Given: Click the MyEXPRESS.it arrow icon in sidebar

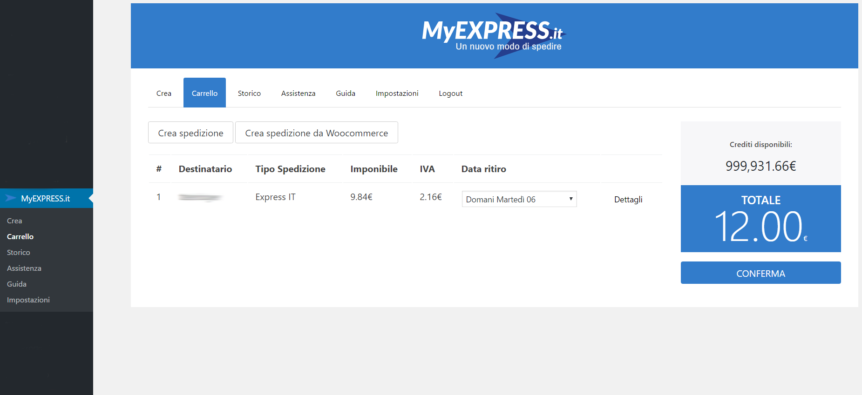Looking at the screenshot, I should coord(11,198).
